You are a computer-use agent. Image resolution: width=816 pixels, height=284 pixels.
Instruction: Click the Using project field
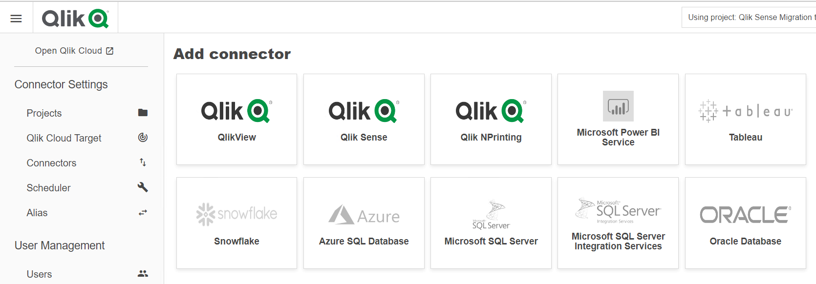748,17
